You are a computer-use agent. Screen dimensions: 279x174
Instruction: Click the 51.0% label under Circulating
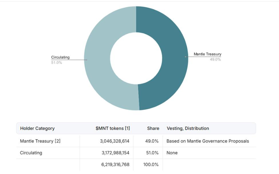56,63
